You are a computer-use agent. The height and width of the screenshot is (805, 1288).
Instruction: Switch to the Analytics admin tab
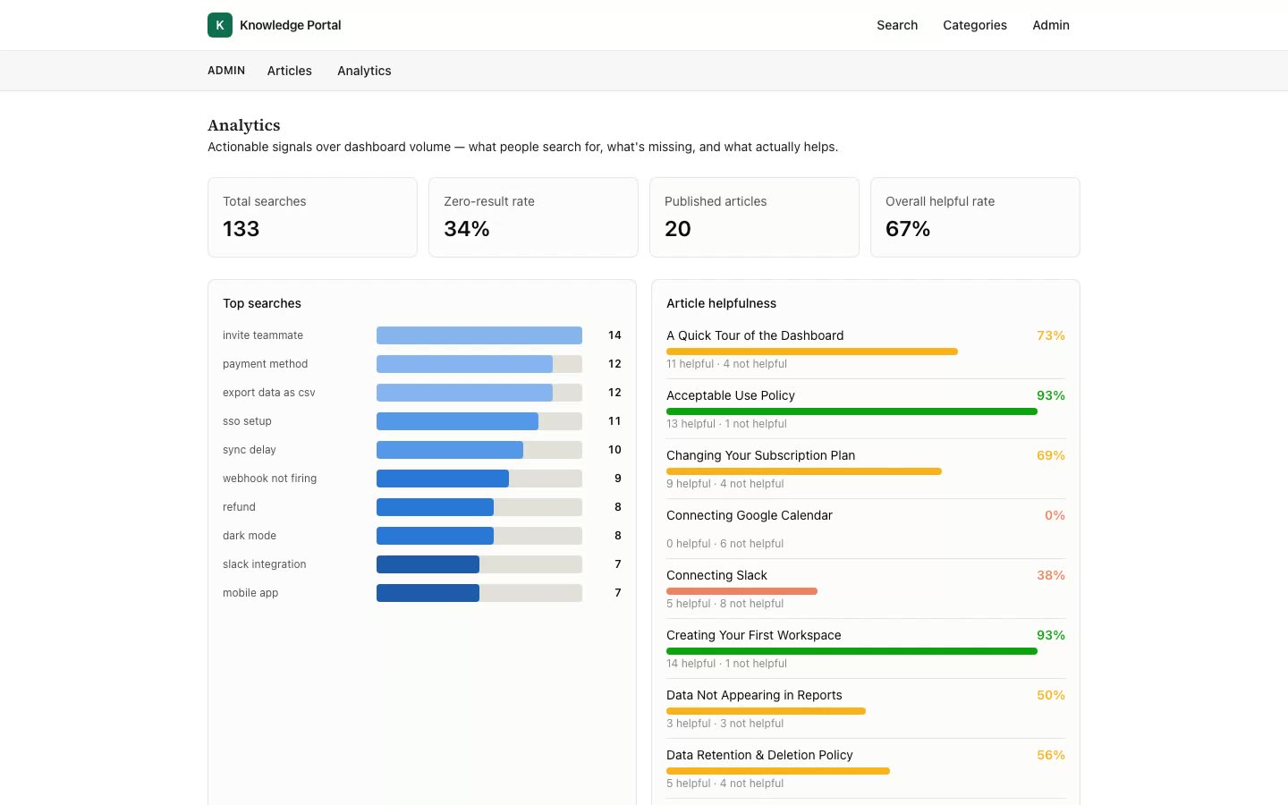[364, 71]
